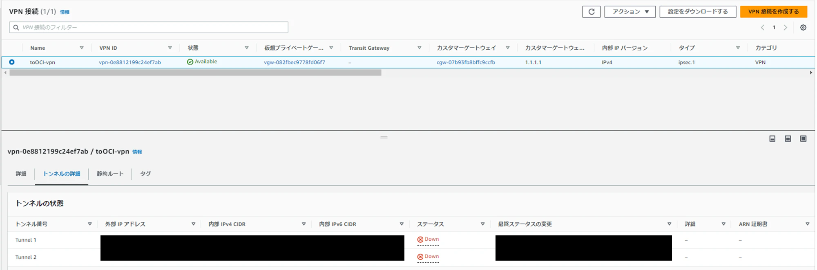Go to previous page arrow
Screen dimensions: 817x270
coord(762,28)
